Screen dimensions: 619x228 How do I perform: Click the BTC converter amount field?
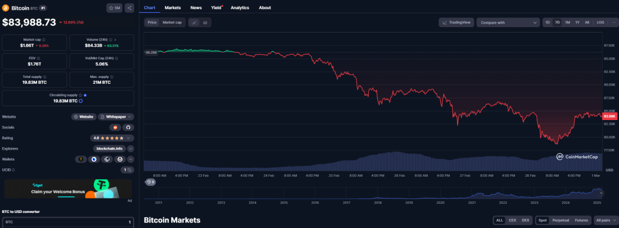click(68, 223)
